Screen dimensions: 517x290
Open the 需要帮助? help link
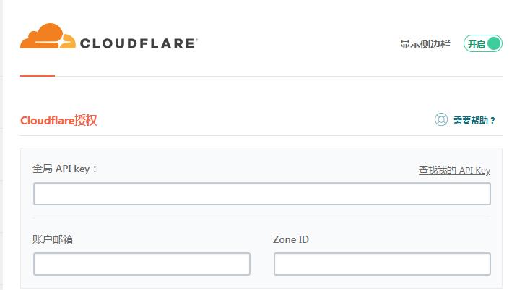474,121
